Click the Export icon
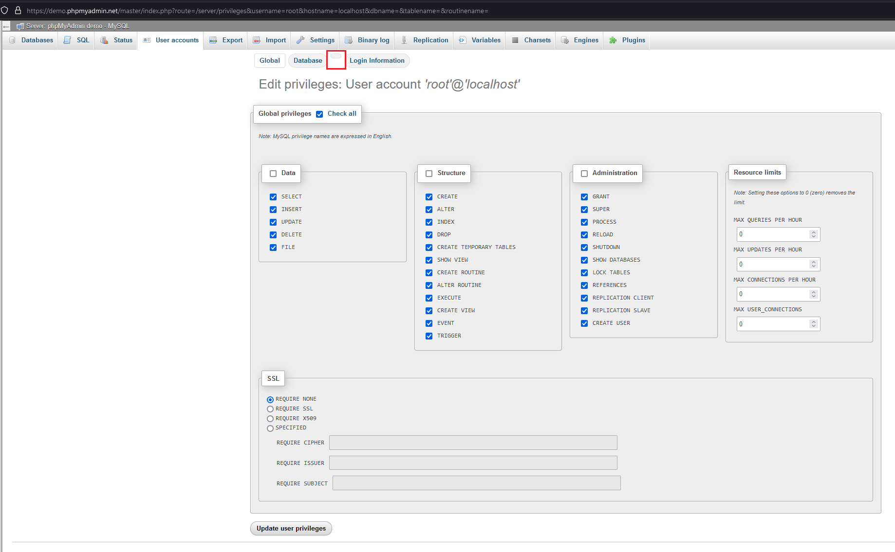This screenshot has width=895, height=552. click(x=213, y=40)
